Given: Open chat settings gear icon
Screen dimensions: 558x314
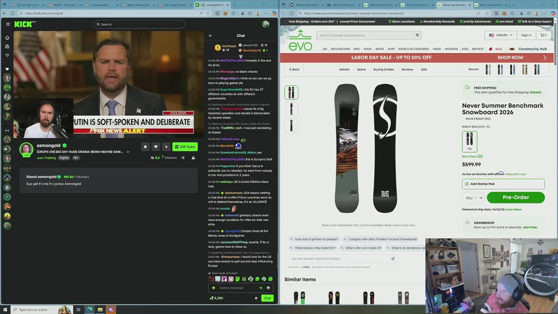Looking at the screenshot, I should (x=256, y=298).
